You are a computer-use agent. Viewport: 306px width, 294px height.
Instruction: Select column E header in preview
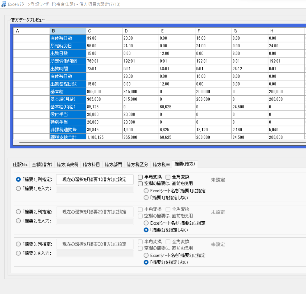(177, 31)
